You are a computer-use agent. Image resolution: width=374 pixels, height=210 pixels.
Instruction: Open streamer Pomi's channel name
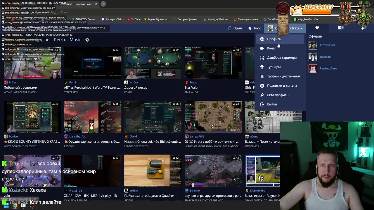[72, 83]
